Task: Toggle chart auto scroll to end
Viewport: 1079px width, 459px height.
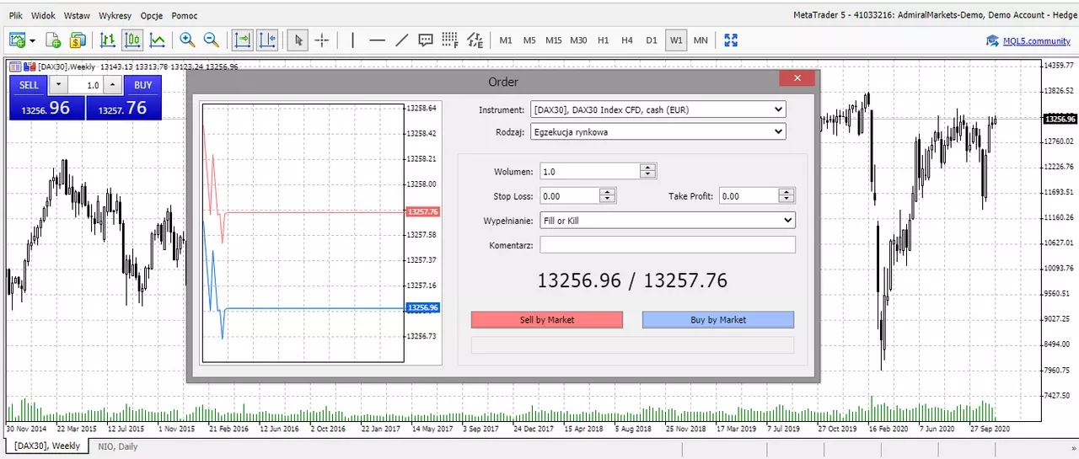Action: [243, 40]
